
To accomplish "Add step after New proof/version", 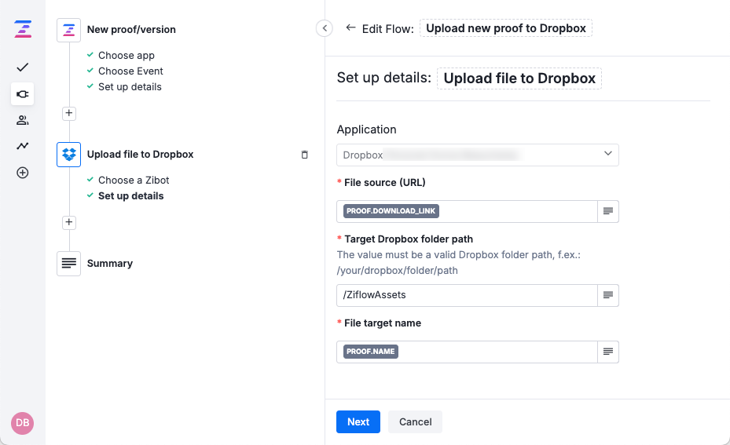I will point(69,113).
